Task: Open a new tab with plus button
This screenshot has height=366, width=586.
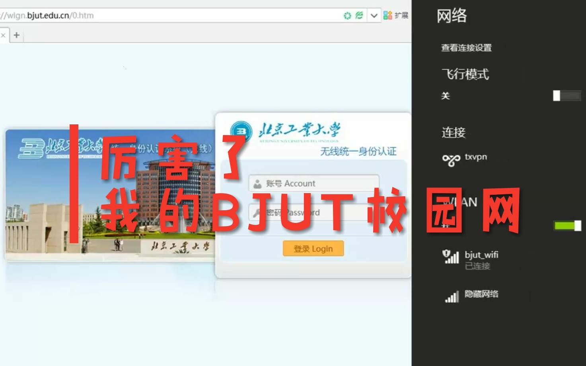Action: click(17, 35)
